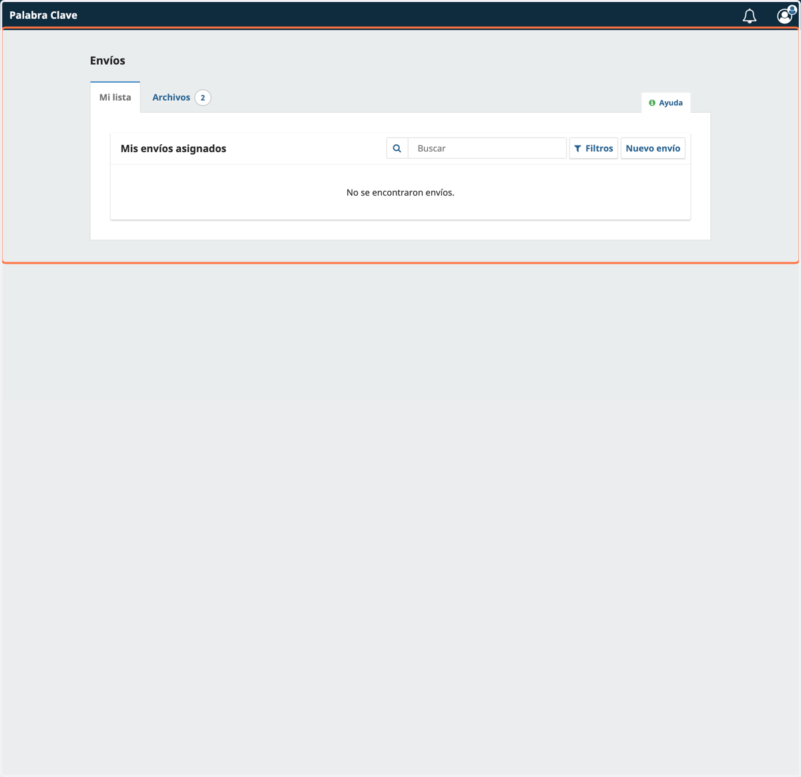Click the Palabra Clave site title

click(x=43, y=15)
